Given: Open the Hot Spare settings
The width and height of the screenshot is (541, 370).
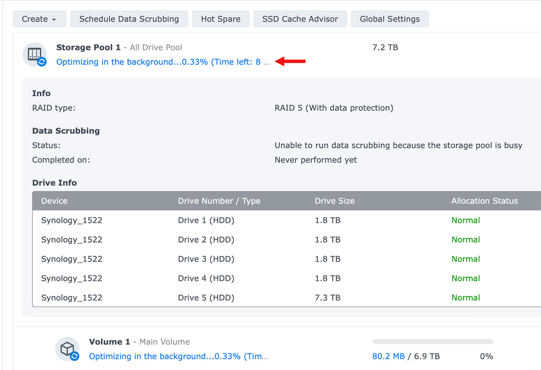Looking at the screenshot, I should [220, 19].
